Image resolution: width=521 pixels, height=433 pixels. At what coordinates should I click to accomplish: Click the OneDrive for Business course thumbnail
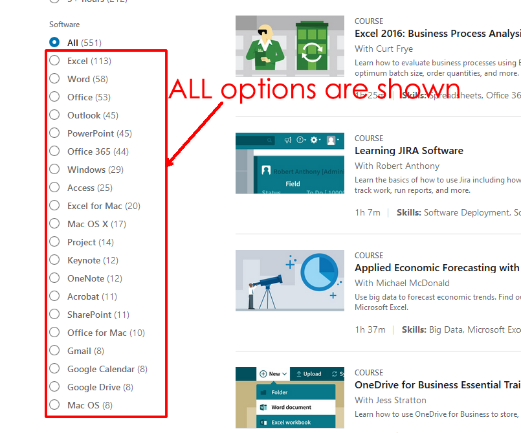point(290,397)
